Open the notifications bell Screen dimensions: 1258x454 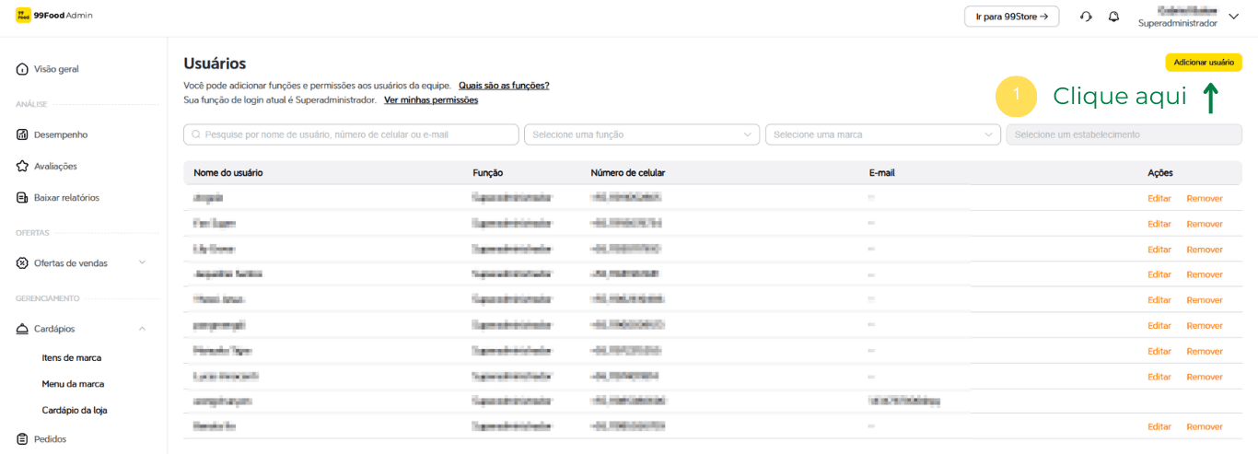pyautogui.click(x=1113, y=17)
